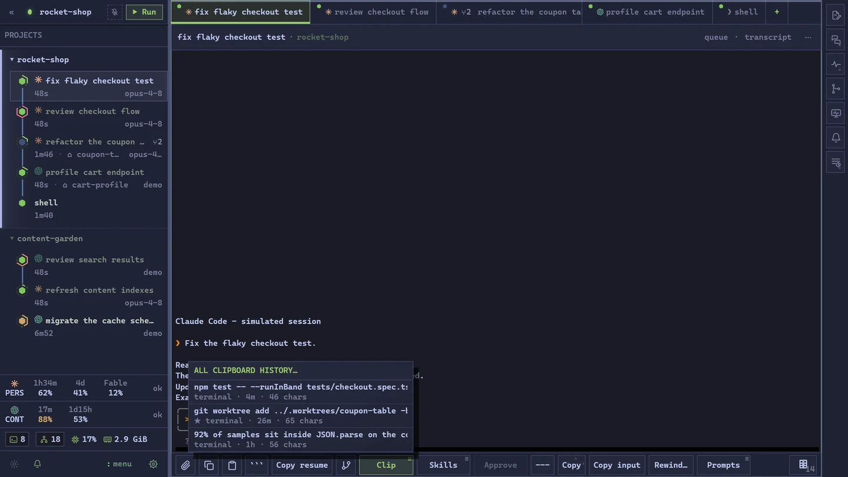Click the terminal count badge showing 8
Screen dimensions: 848x477
tap(18, 439)
